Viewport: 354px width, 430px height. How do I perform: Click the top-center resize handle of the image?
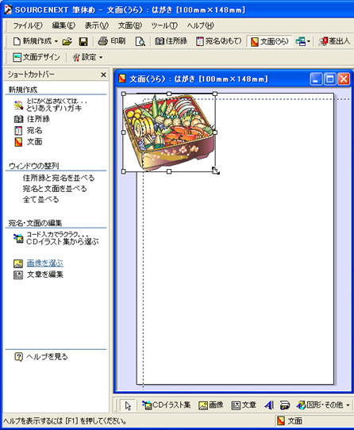coord(169,94)
